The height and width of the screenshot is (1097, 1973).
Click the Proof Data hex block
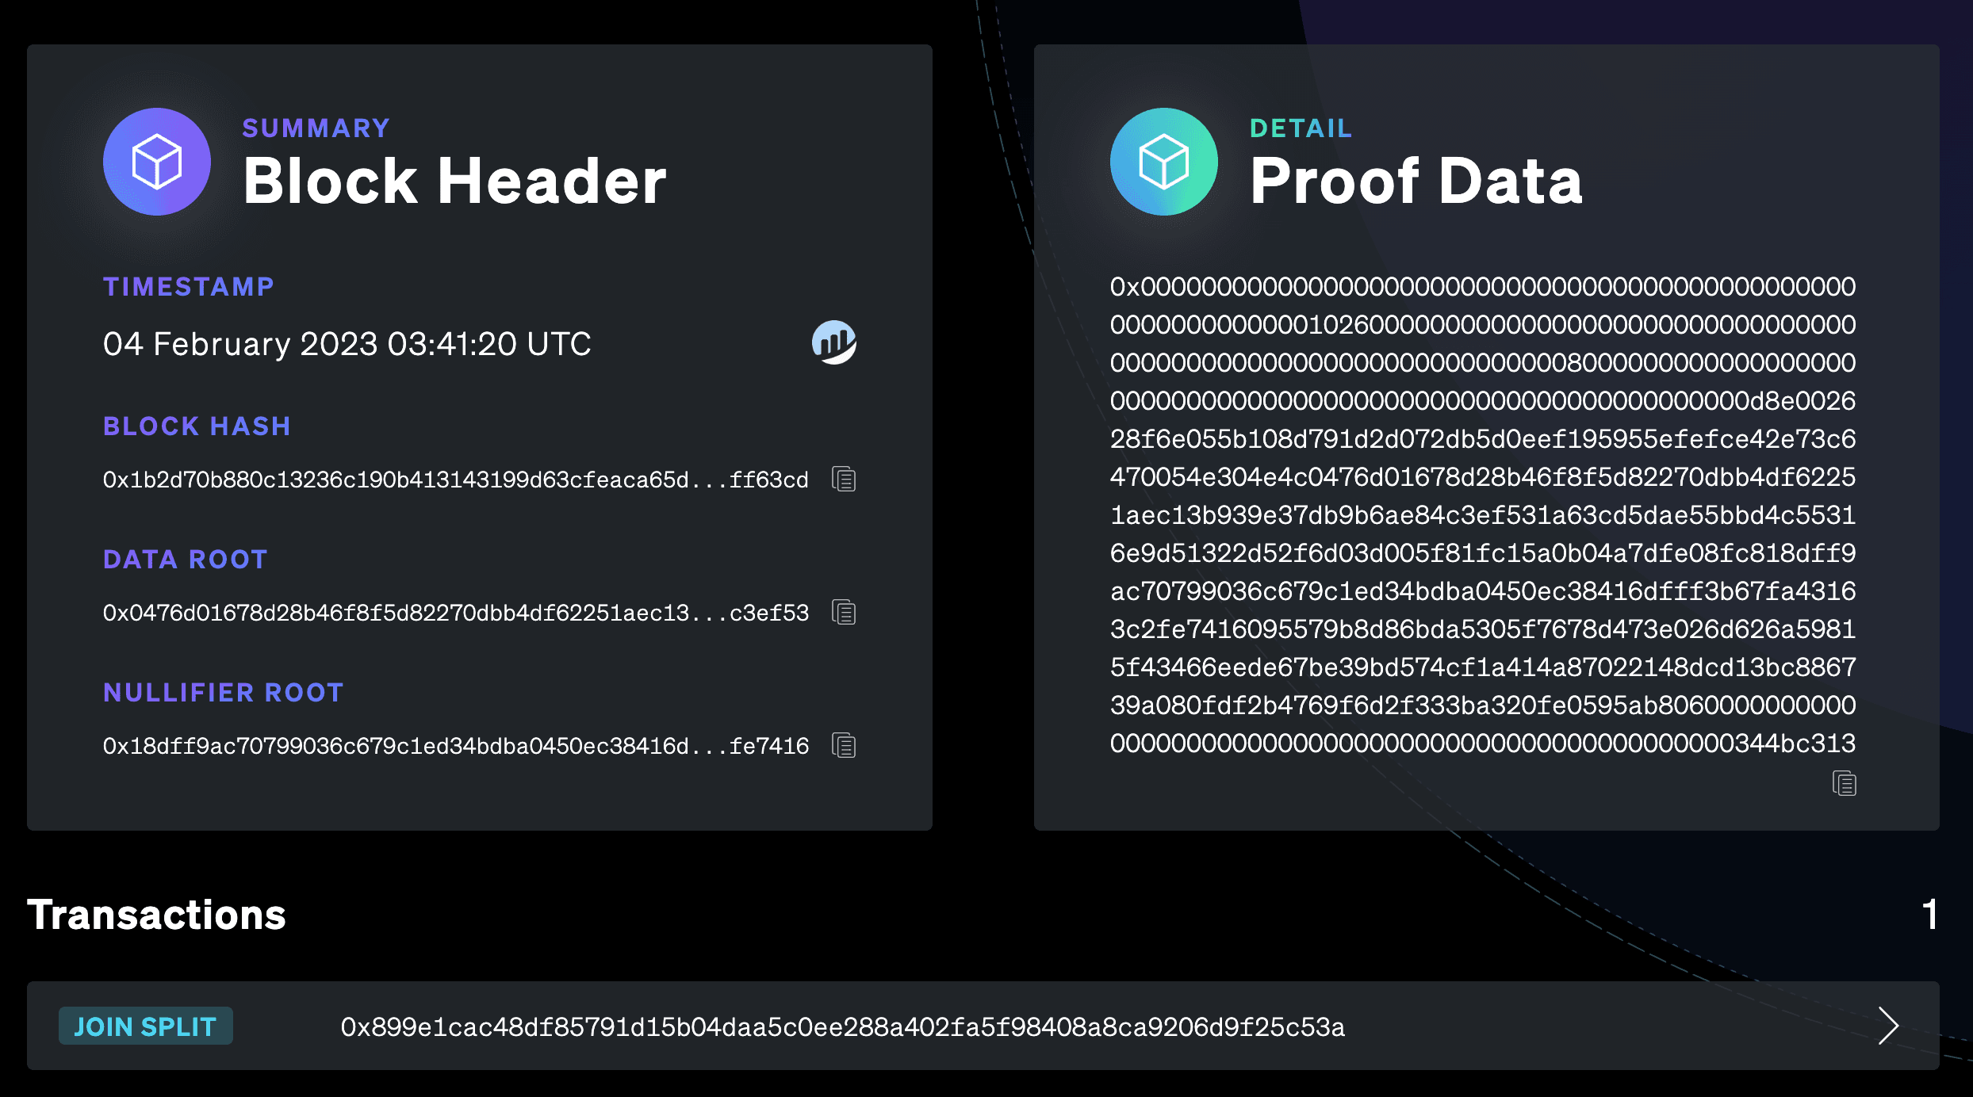point(1482,515)
